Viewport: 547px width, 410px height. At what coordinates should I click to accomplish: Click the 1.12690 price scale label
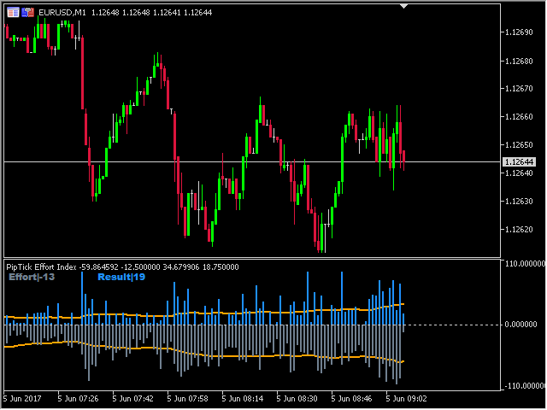519,32
